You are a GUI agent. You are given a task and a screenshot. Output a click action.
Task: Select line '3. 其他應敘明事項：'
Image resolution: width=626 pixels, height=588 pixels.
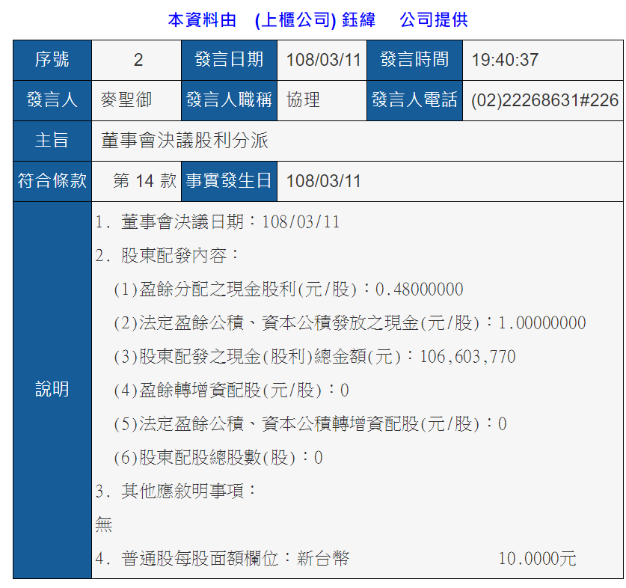coord(176,491)
